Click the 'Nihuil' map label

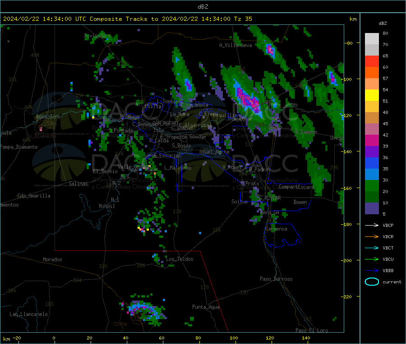tap(106, 206)
